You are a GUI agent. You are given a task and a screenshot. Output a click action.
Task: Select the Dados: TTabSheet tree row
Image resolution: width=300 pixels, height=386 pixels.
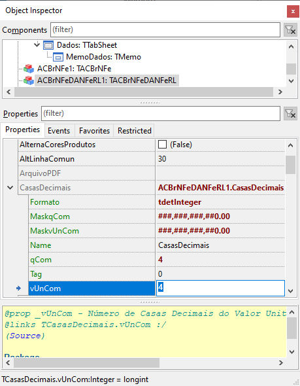(x=87, y=45)
